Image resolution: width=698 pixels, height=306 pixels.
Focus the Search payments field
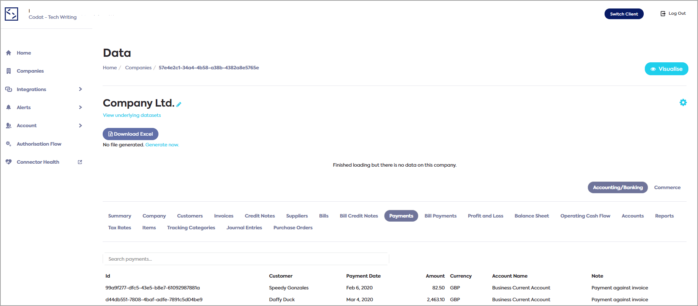pos(246,259)
